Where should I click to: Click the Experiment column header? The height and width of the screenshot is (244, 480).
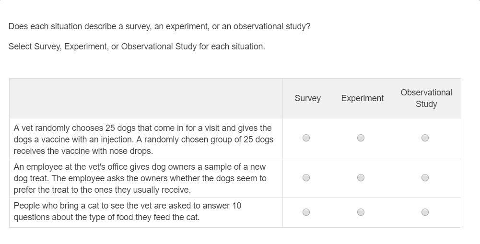[x=362, y=98]
